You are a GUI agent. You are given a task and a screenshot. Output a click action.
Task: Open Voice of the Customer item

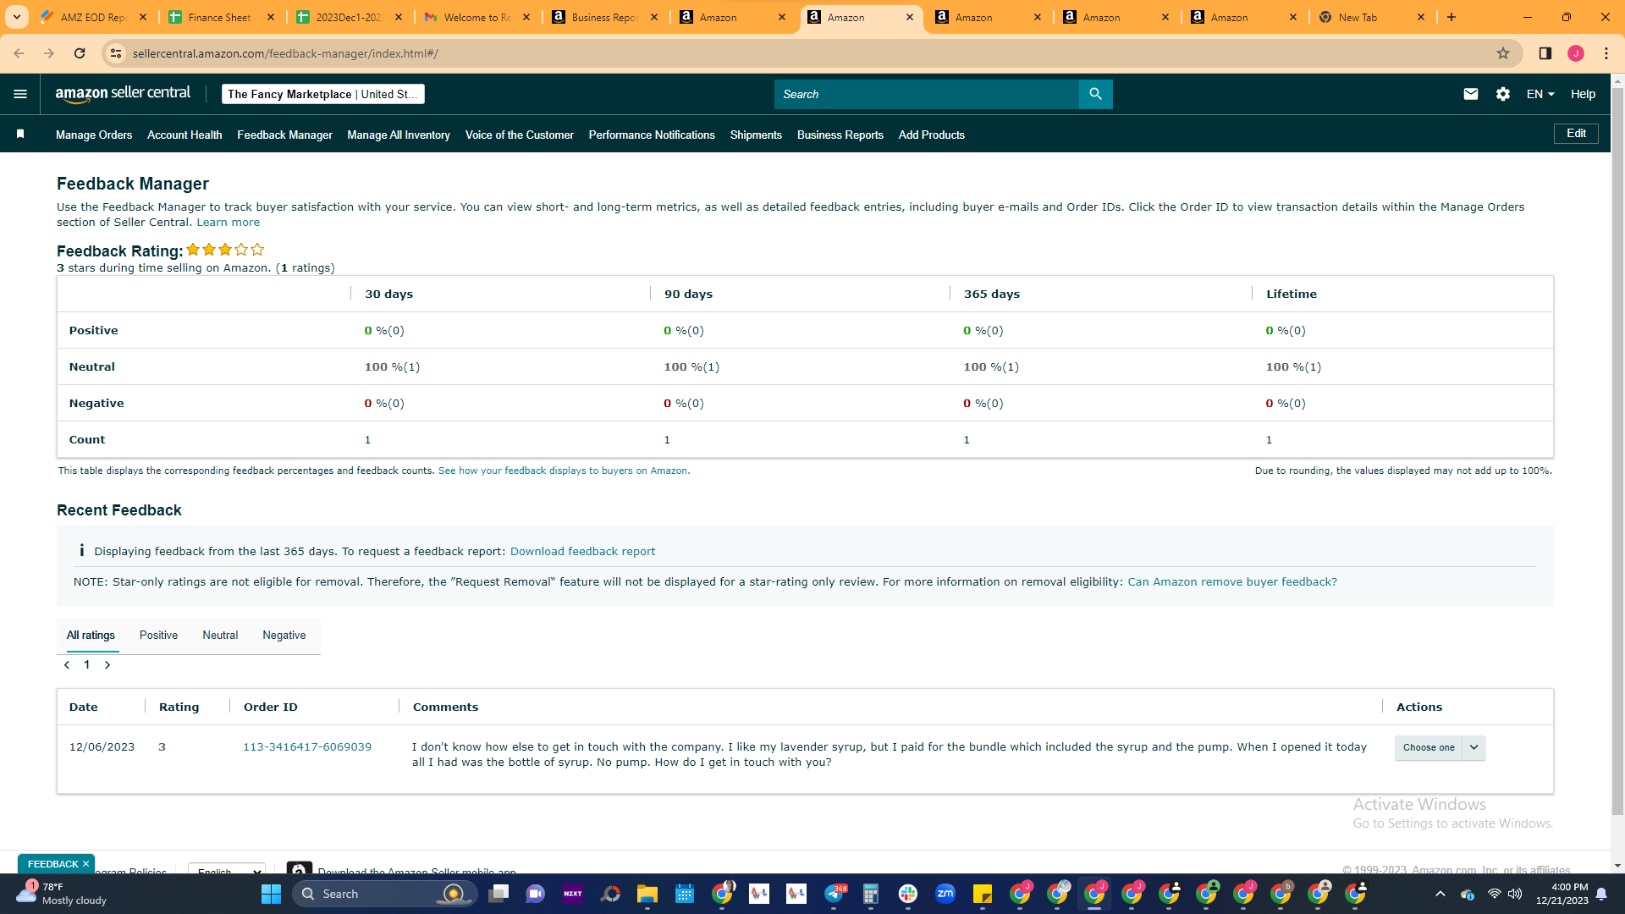point(520,135)
